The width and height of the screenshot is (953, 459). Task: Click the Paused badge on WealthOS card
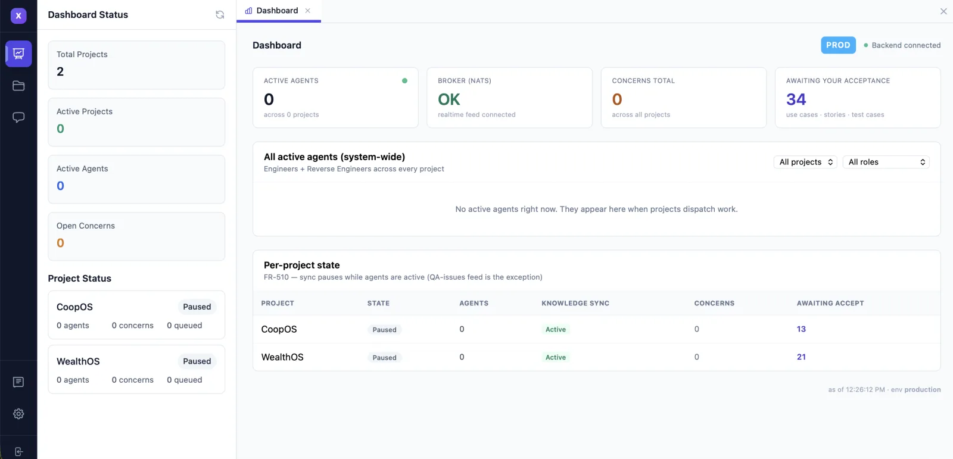tap(197, 361)
